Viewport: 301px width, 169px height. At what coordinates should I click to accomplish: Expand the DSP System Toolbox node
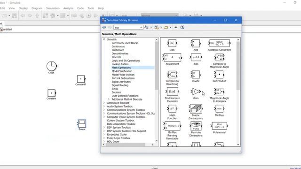pos(104,127)
